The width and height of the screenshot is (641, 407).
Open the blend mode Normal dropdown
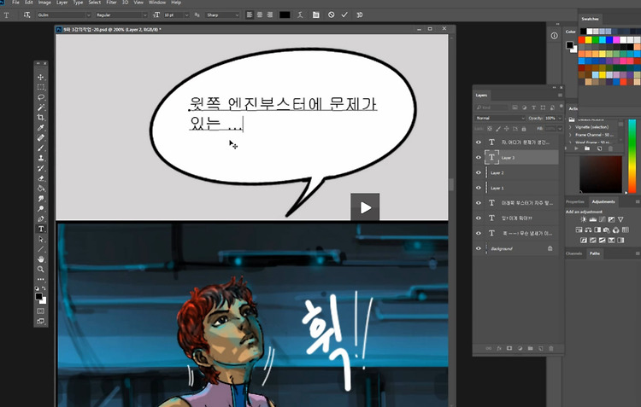click(x=500, y=118)
